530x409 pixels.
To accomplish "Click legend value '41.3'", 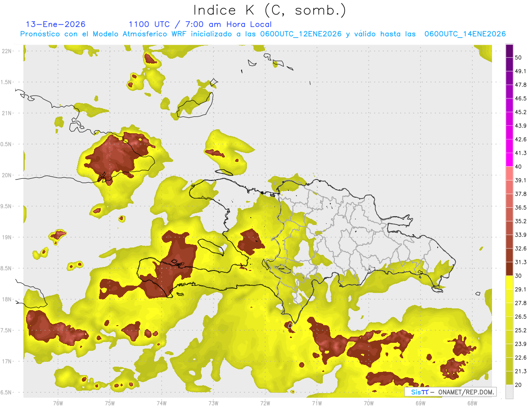I will [520, 153].
